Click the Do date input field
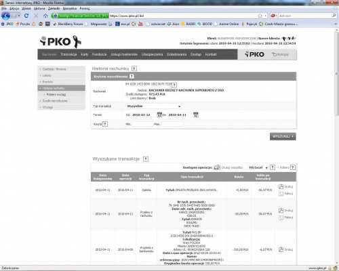Viewport: 339px width, 271px height. click(180, 114)
